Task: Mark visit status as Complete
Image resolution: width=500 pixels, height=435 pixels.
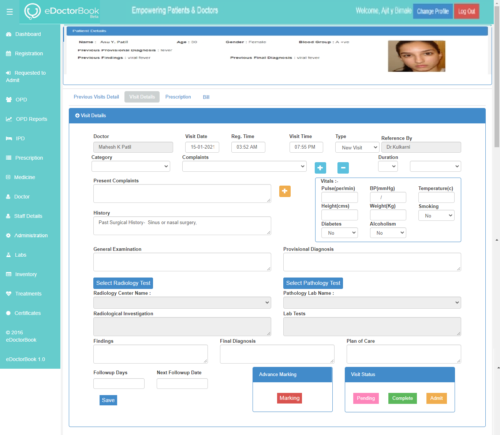Action: tap(402, 398)
